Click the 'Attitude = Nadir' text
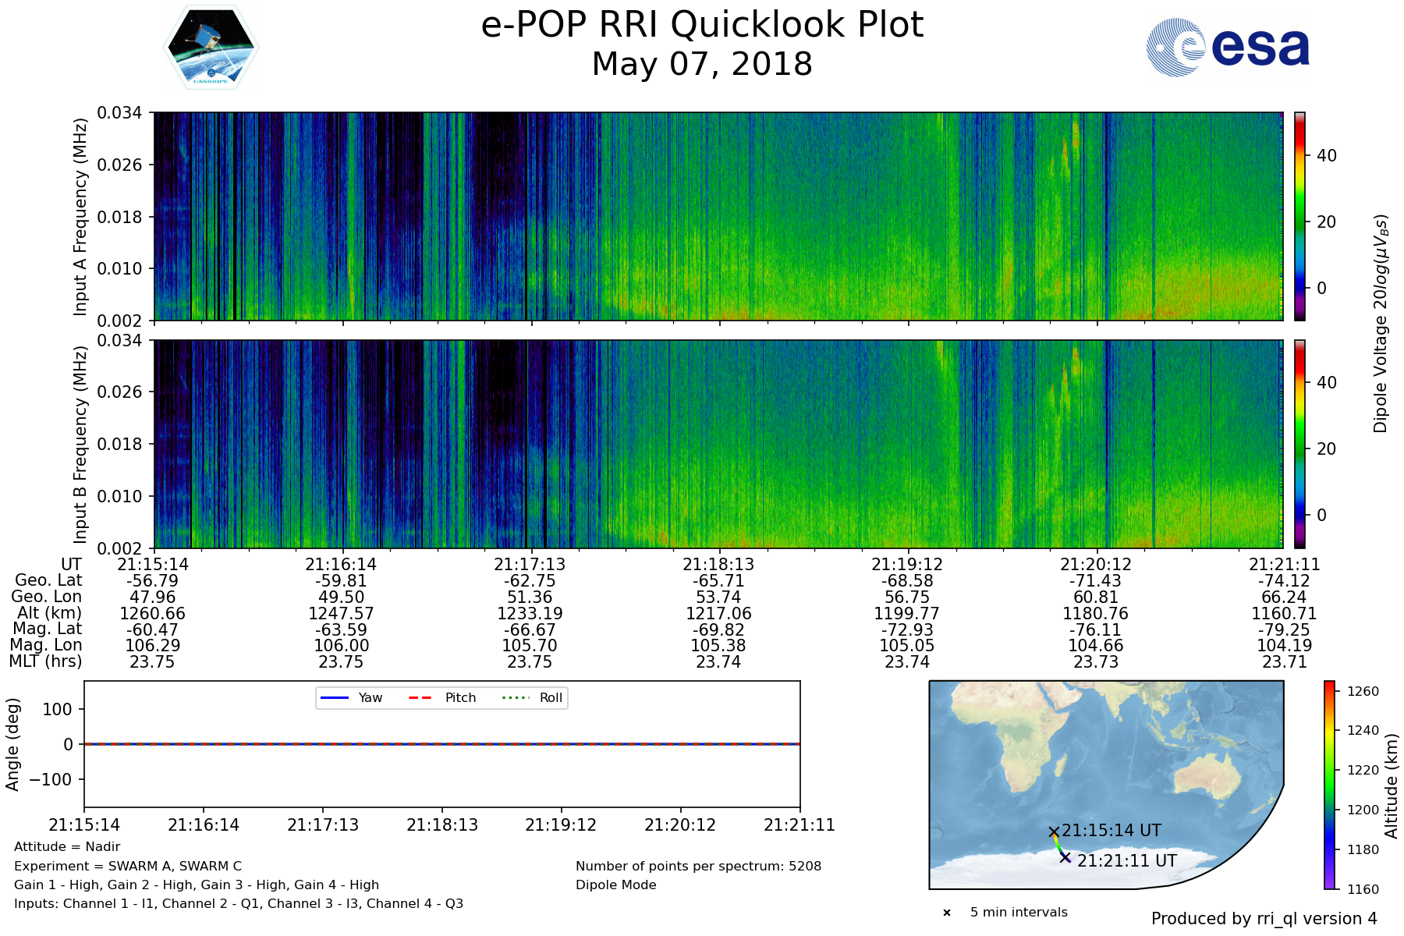This screenshot has height=936, width=1404. pos(67,847)
